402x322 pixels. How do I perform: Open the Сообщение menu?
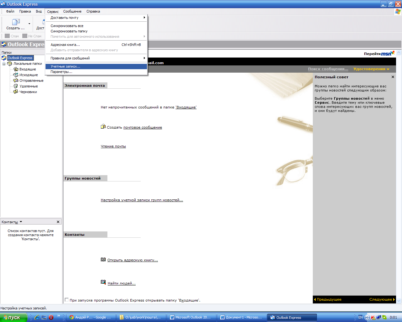72,11
